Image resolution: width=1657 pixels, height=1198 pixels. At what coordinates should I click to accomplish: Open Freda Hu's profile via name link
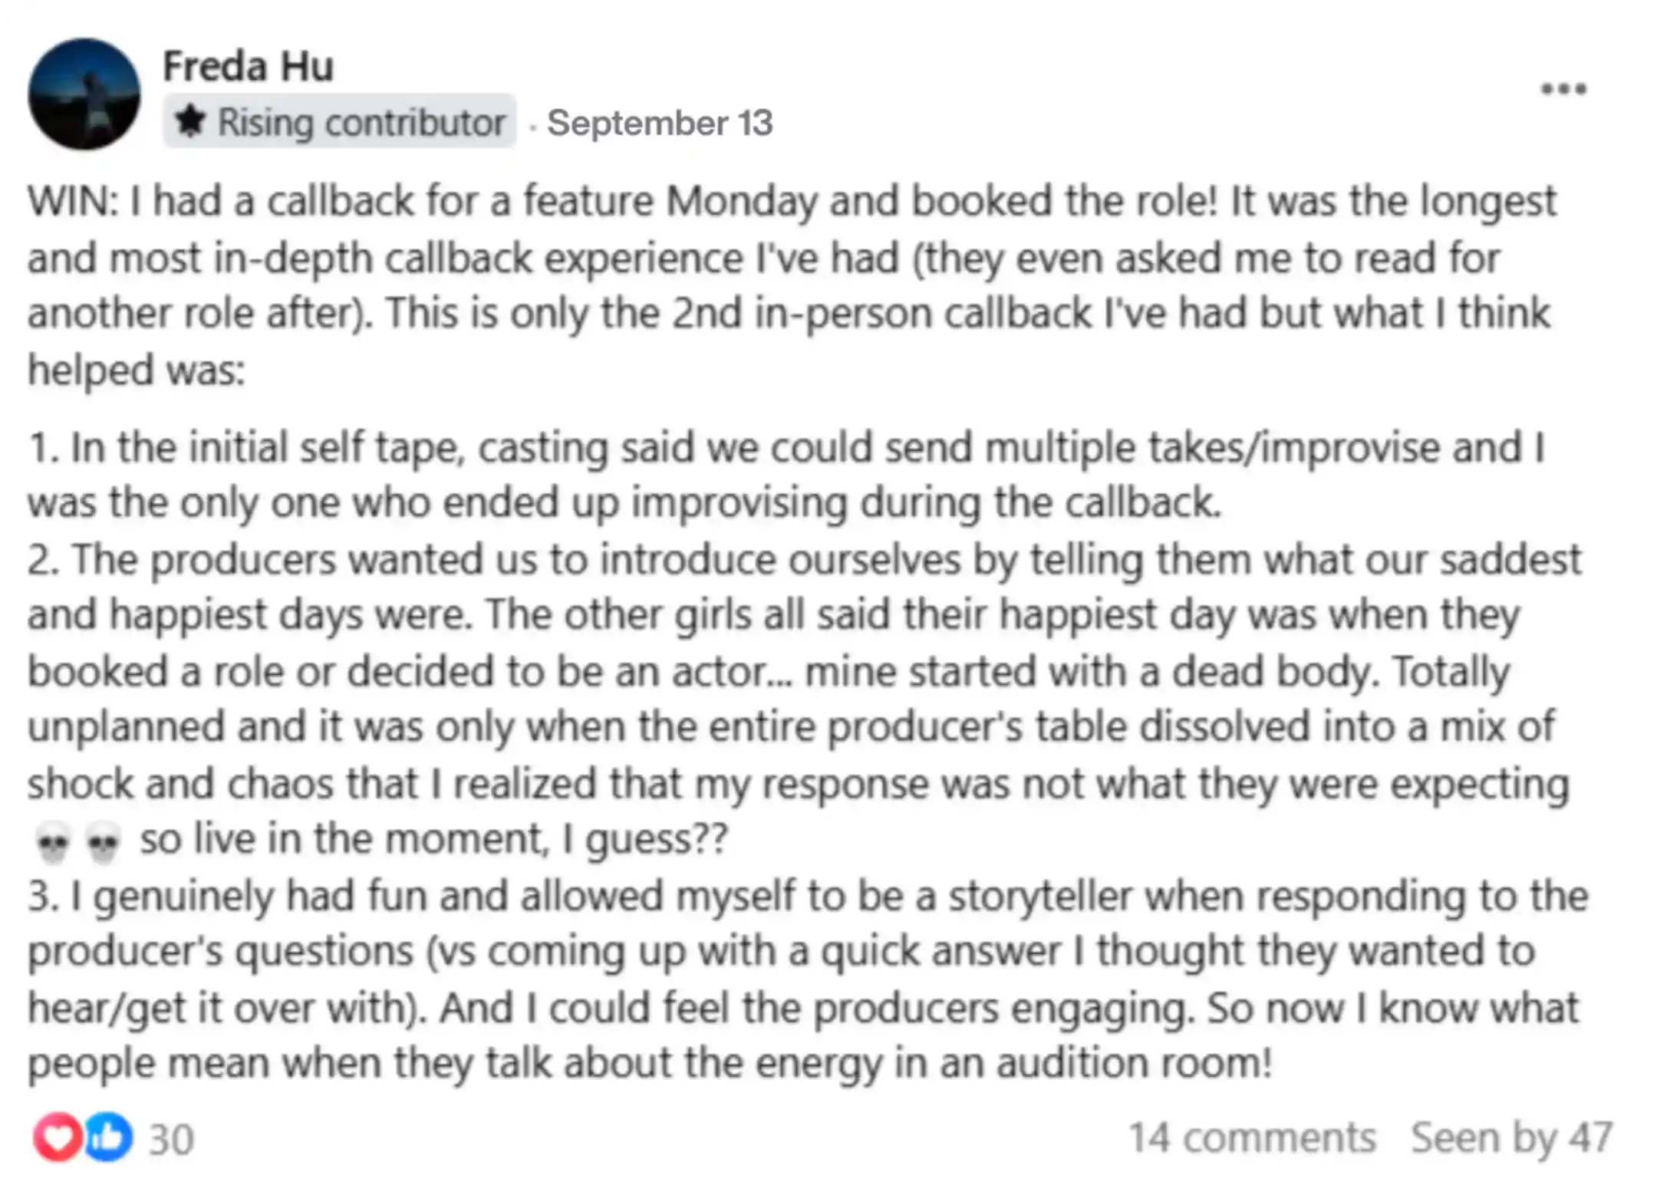248,66
